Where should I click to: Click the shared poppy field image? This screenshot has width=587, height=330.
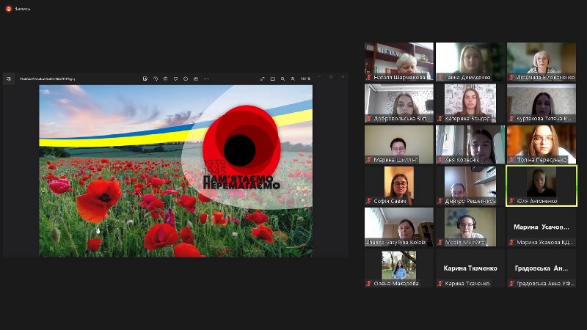(175, 170)
